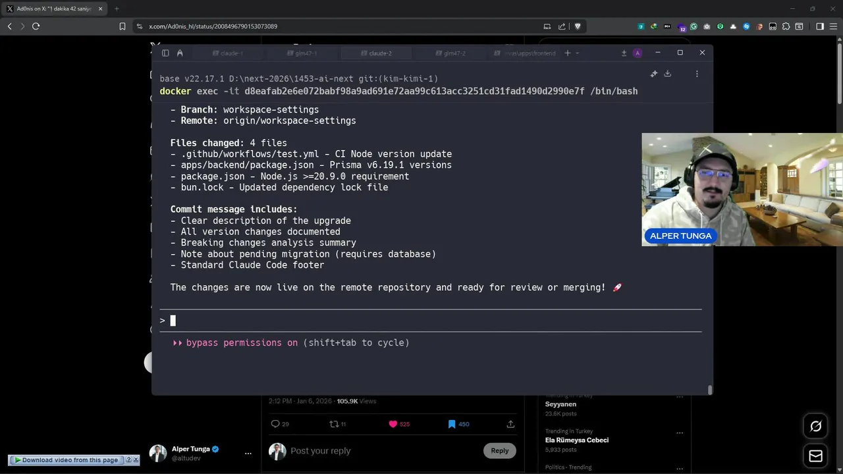Open the tab search extension icon

click(799, 26)
